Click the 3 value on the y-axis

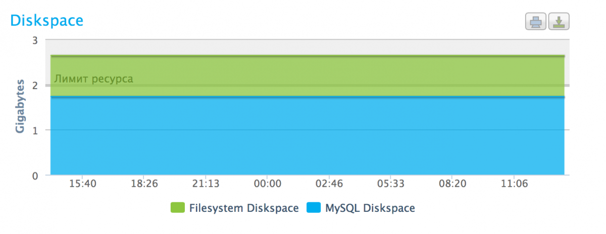(35, 40)
